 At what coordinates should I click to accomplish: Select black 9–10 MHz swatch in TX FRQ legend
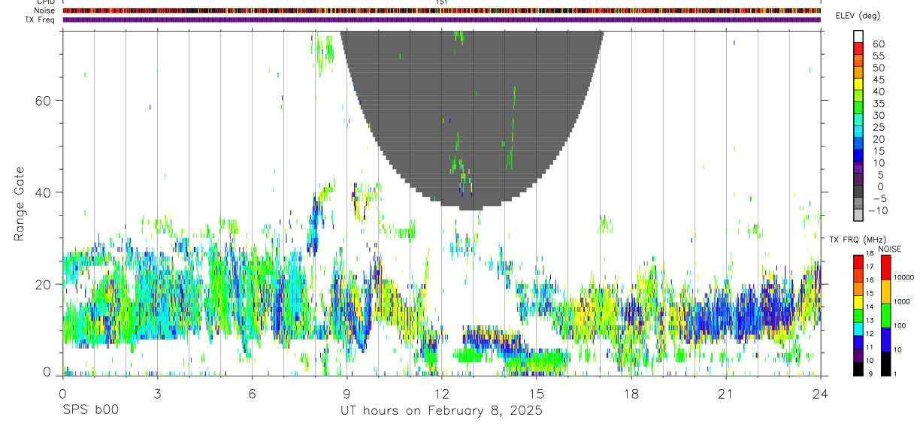point(858,369)
